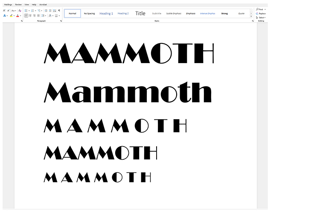Apply bulleted list formatting

coord(26,10)
